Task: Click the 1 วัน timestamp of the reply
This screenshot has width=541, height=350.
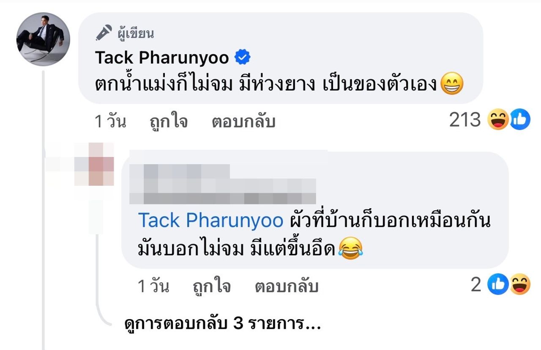Action: [x=153, y=287]
